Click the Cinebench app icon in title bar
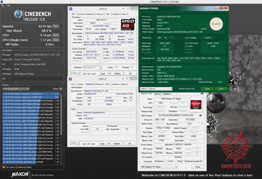The width and height of the screenshot is (262, 179). coord(2,2)
